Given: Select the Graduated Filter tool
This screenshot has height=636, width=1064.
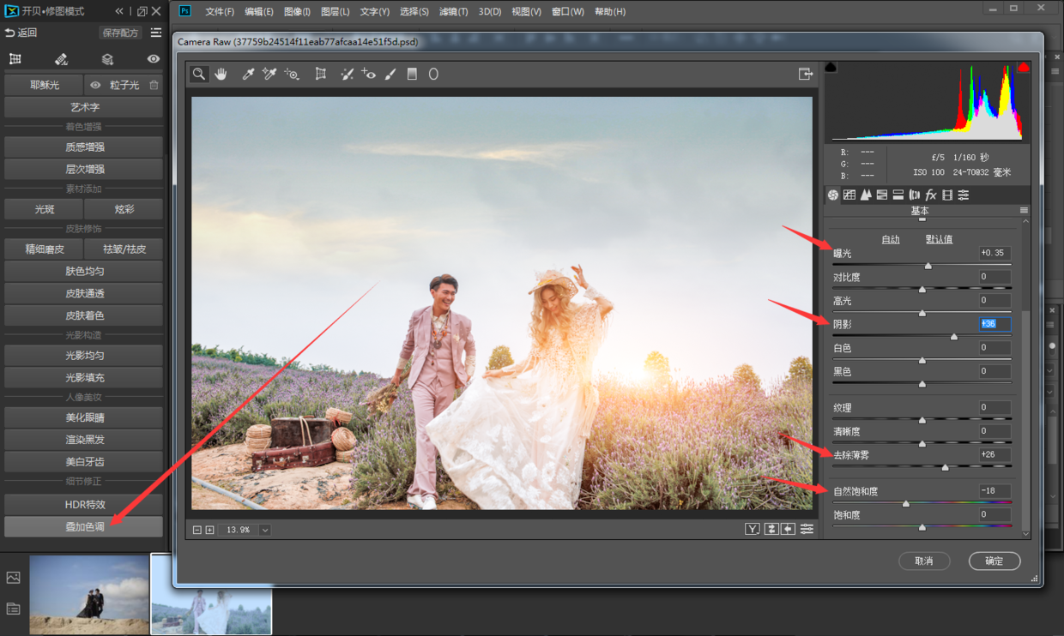Looking at the screenshot, I should pos(412,75).
